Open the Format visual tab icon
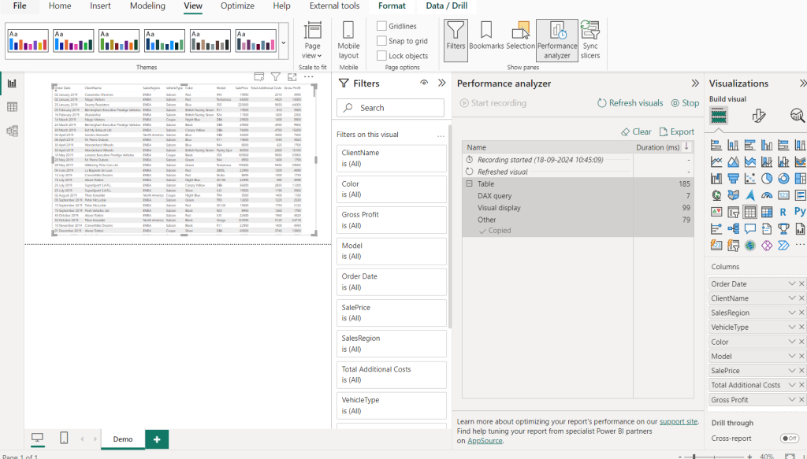Viewport: 807px width, 459px height. 758,116
